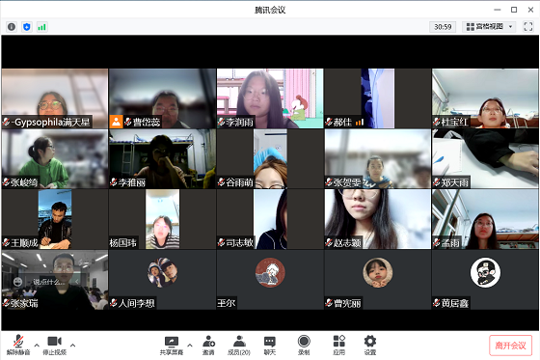Start recording the meeting
The image size is (540, 360).
click(x=304, y=346)
